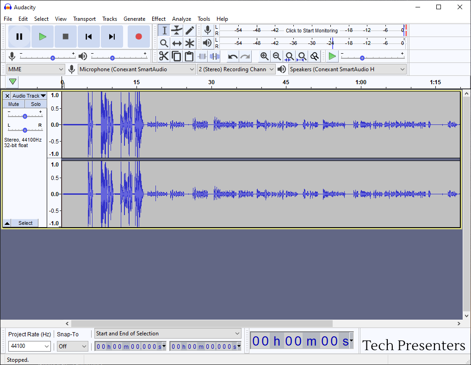Open the MME audio host dropdown
This screenshot has width=471, height=365.
point(36,69)
